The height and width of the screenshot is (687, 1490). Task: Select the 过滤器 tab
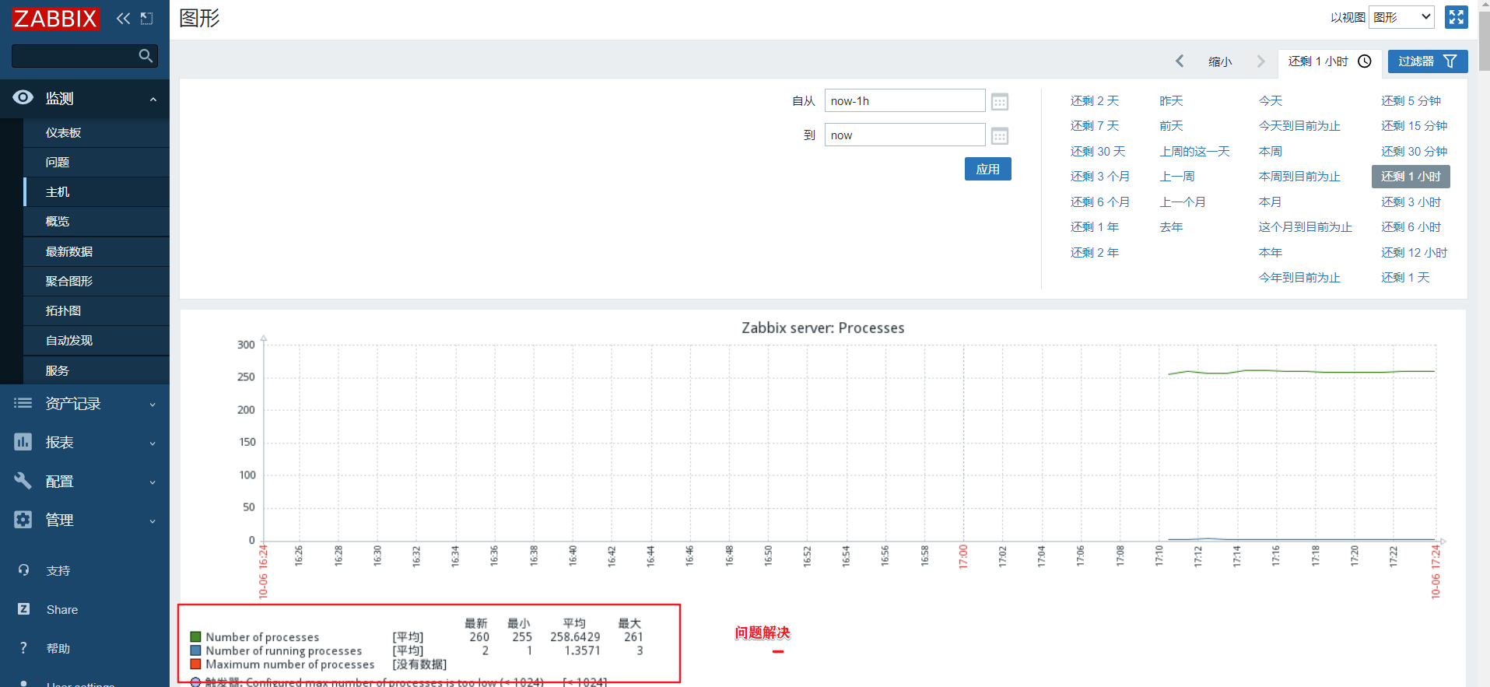coord(1428,61)
